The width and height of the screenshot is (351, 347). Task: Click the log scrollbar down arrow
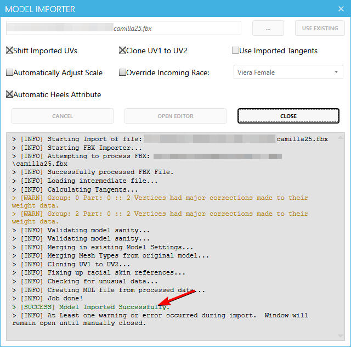click(x=340, y=336)
